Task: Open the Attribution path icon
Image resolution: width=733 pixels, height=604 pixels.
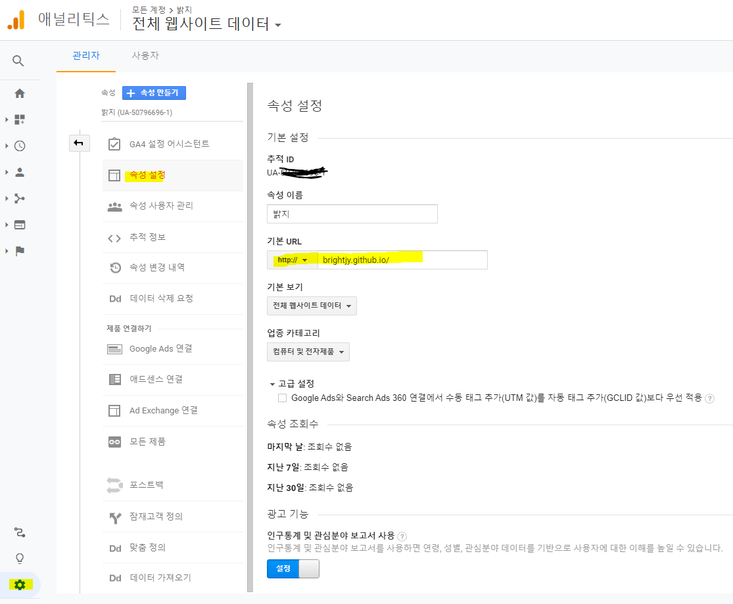Action: pos(20,532)
